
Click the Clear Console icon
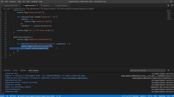168,70
